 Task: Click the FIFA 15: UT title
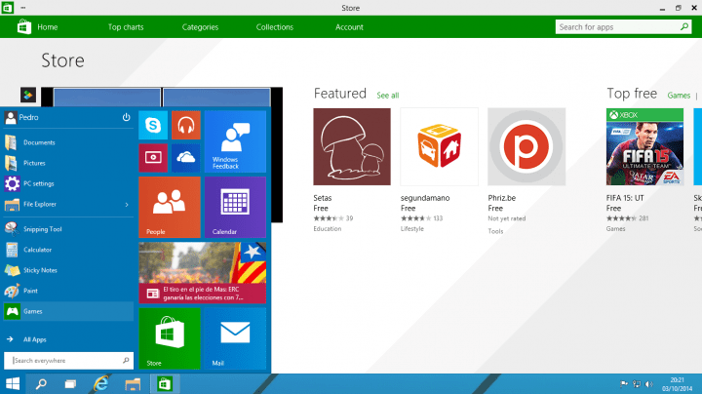tap(625, 198)
